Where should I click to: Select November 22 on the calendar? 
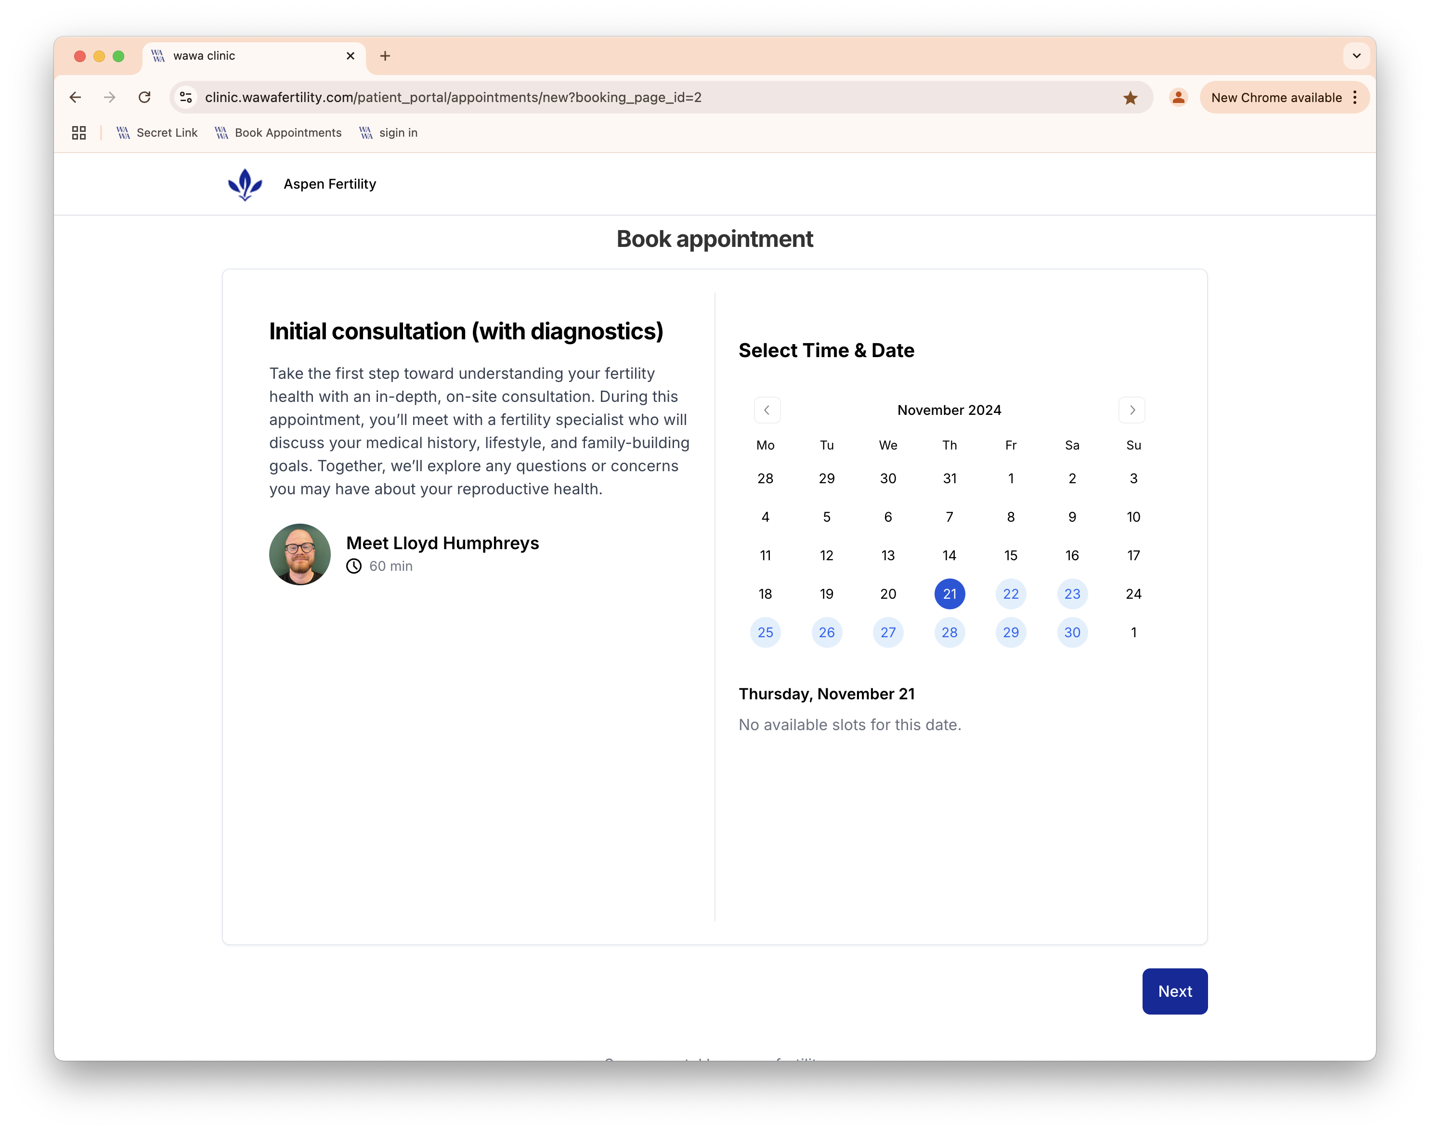click(x=1010, y=592)
